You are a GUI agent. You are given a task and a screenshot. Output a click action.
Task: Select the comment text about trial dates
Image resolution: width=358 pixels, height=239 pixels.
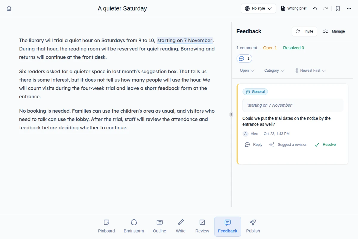(287, 121)
